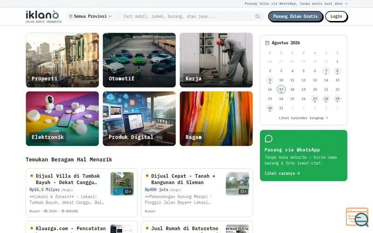This screenshot has height=233, width=373.
Task: Open the floating inspector widget at bottom right
Action: [x=357, y=217]
